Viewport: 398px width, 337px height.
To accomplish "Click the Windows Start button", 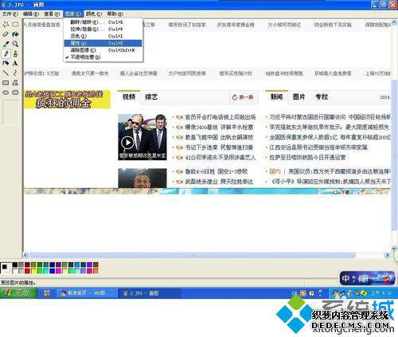I will click(x=18, y=293).
